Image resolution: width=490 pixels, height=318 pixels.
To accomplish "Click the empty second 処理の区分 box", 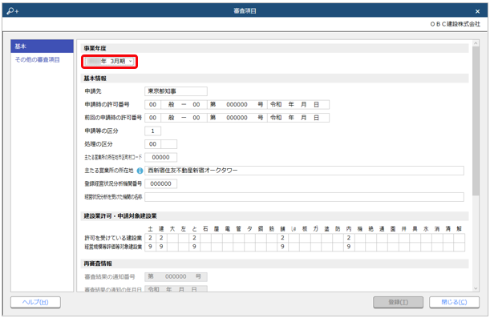I will (168, 144).
